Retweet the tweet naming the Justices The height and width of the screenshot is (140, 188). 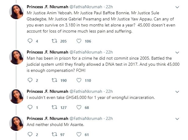[x=53, y=41]
